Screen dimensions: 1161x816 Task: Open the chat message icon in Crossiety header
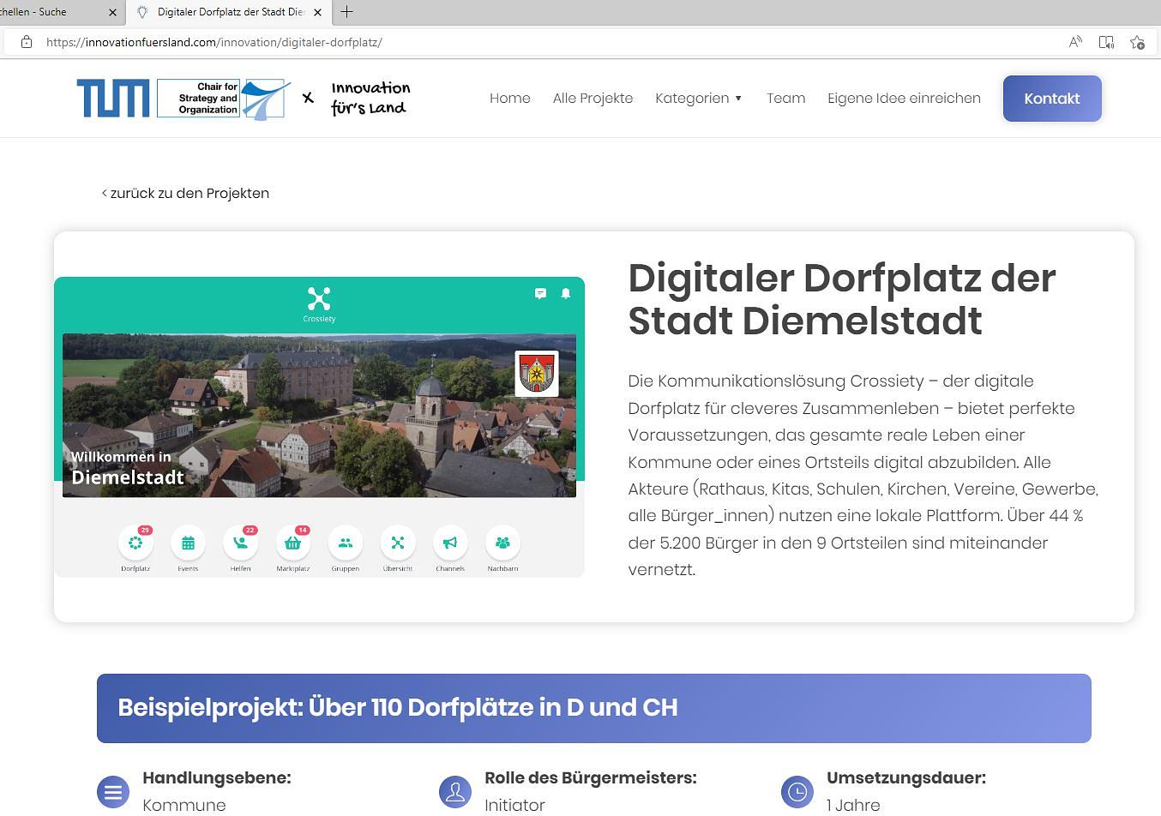pos(540,293)
